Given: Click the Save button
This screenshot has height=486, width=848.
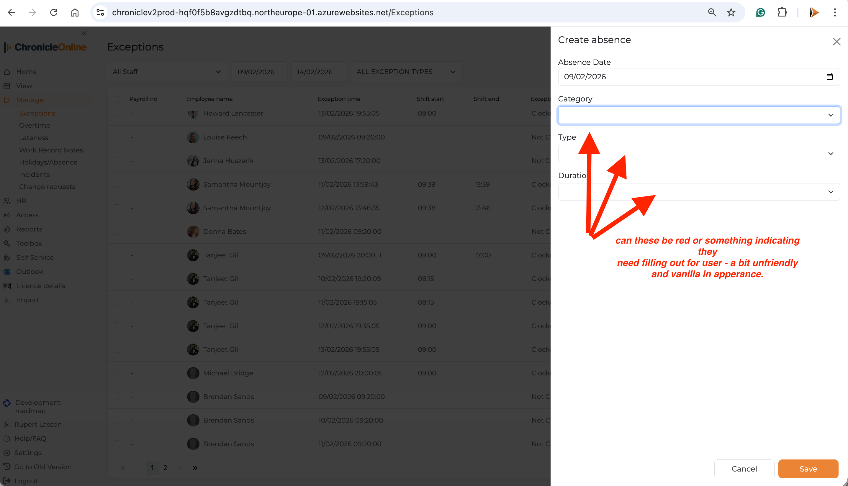Looking at the screenshot, I should pyautogui.click(x=808, y=469).
